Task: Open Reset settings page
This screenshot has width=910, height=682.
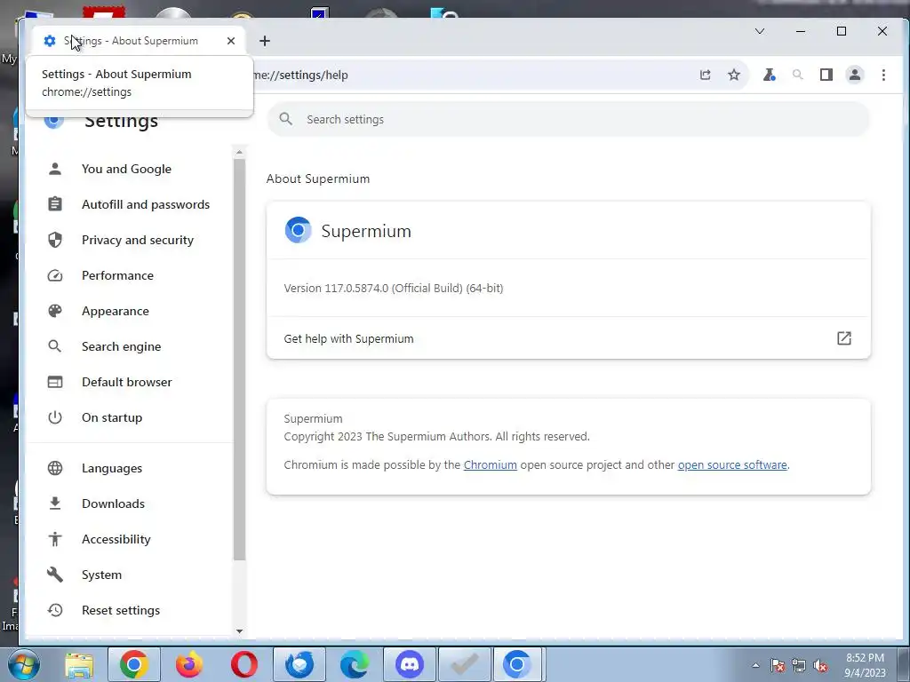Action: pos(121,610)
